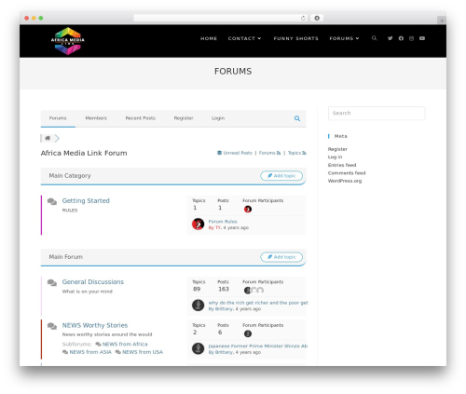The height and width of the screenshot is (394, 466).
Task: Click the Getting Started forum bubbles icon
Action: click(52, 201)
